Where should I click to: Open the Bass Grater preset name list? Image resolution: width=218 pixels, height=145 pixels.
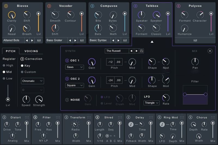pyautogui.click(x=56, y=40)
